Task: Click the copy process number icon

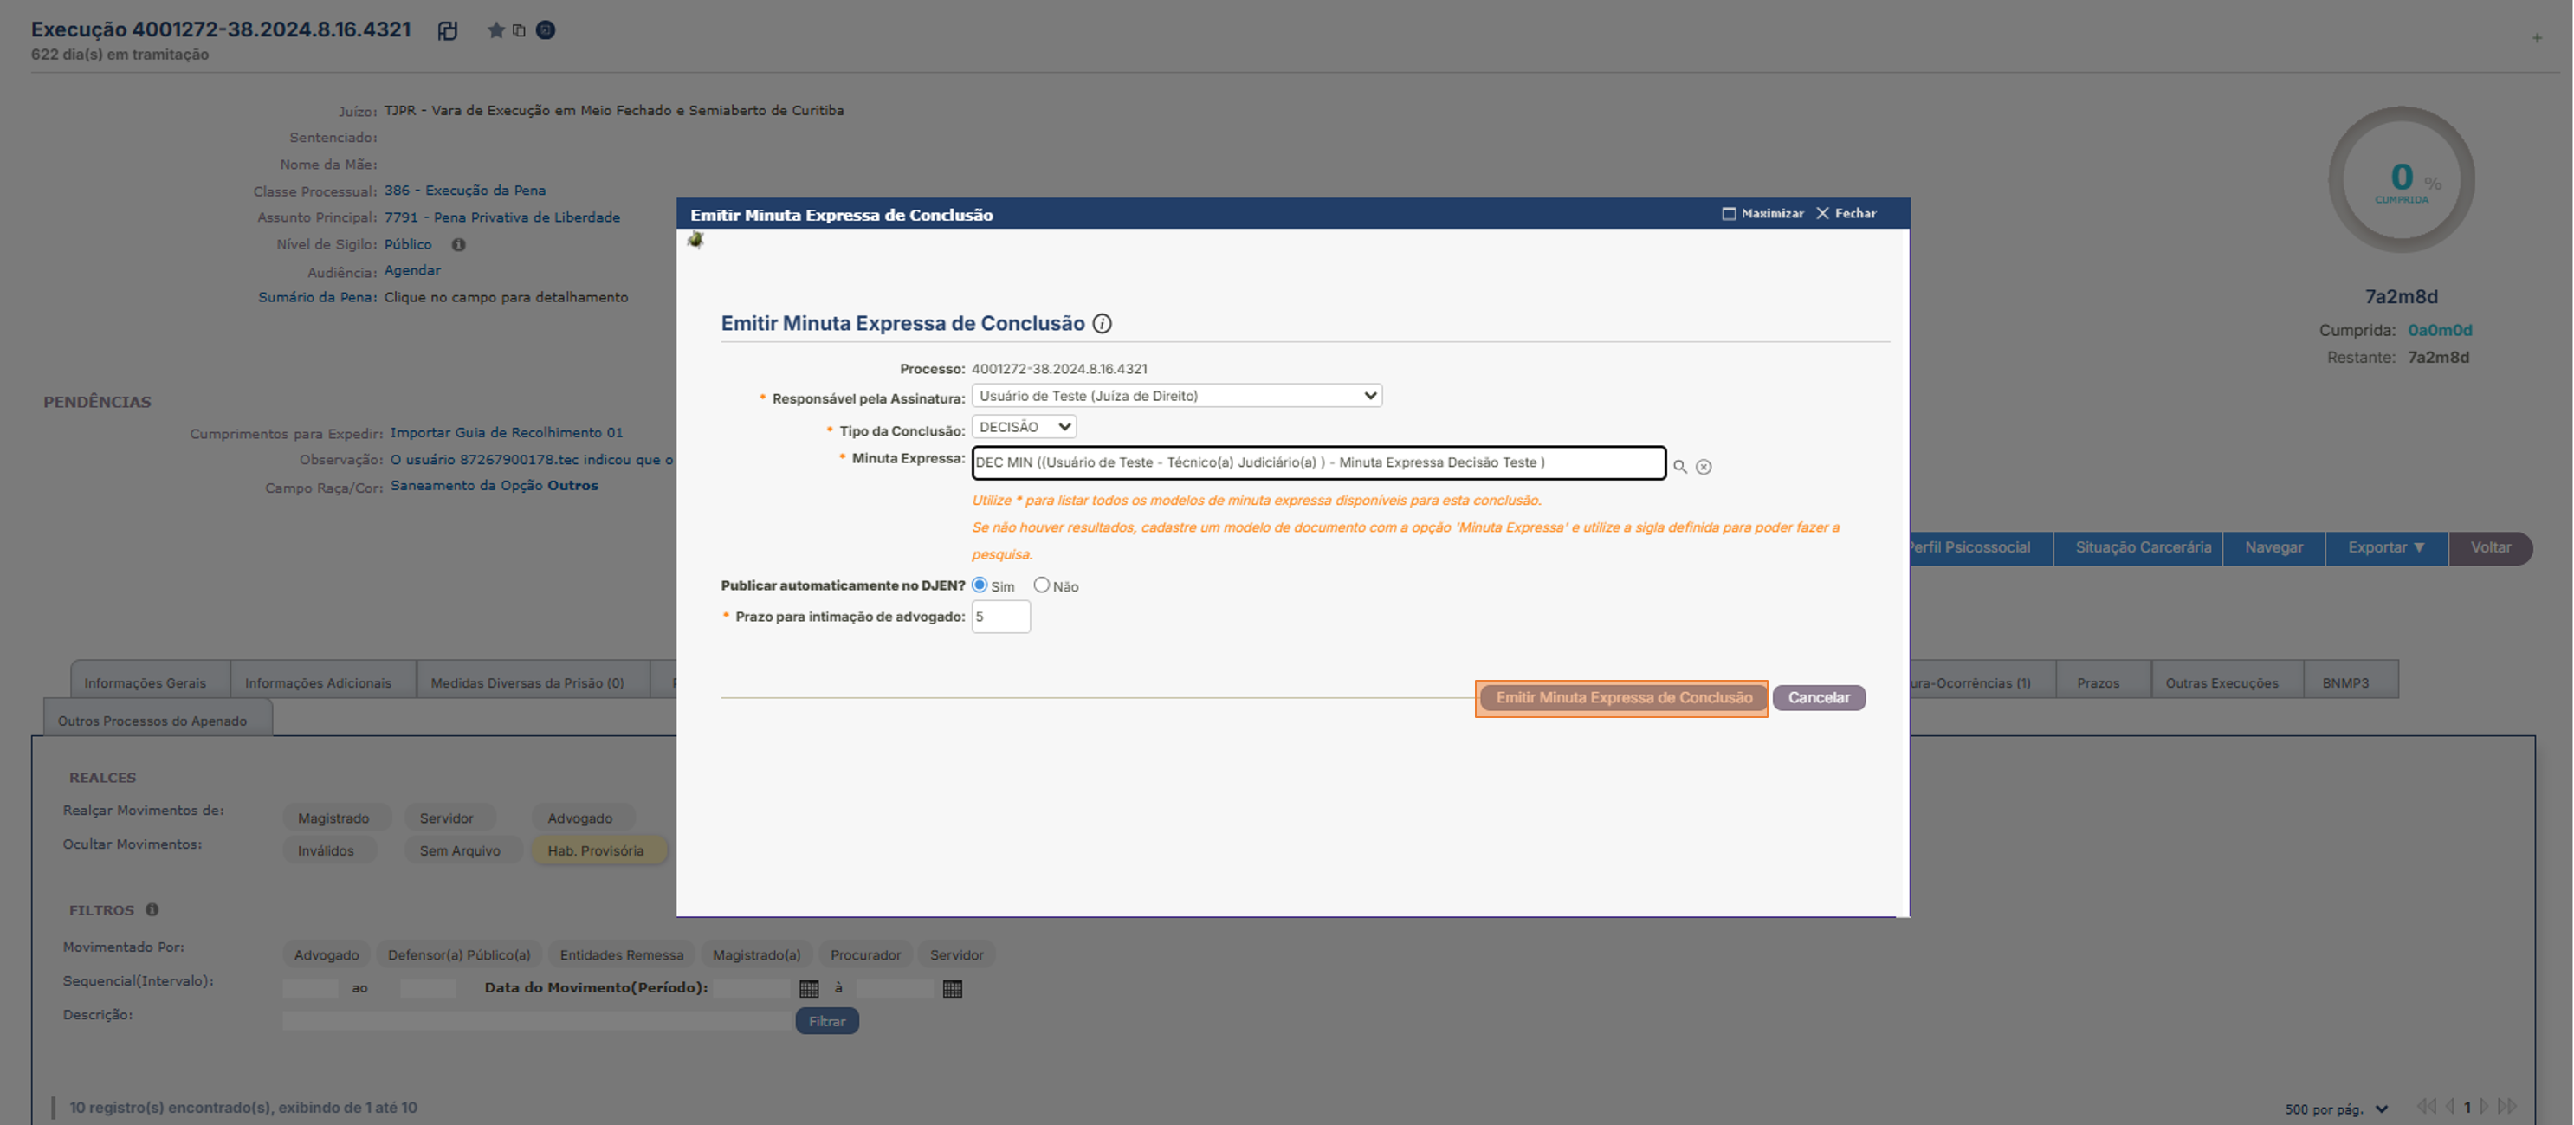Action: tap(519, 30)
